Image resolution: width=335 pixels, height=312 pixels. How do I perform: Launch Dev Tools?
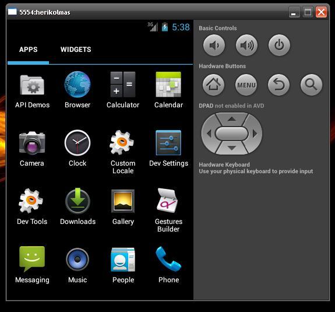click(x=32, y=207)
